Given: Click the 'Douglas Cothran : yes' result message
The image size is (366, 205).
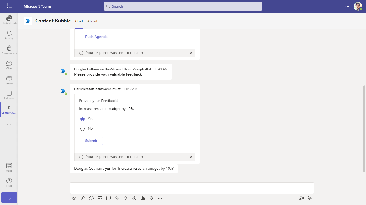Looking at the screenshot, I should (x=124, y=169).
